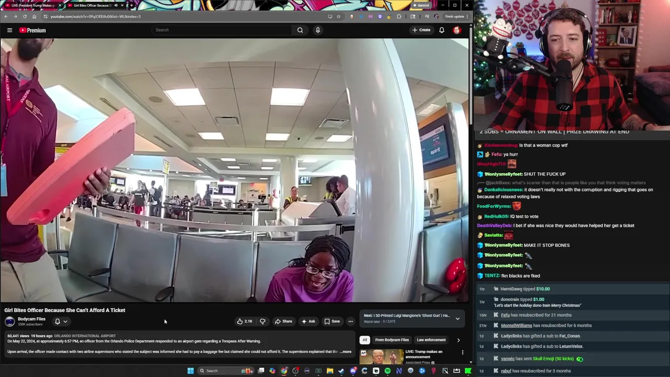This screenshot has height=377, width=670.
Task: Open the Trump live video thumbnail
Action: pos(382,357)
